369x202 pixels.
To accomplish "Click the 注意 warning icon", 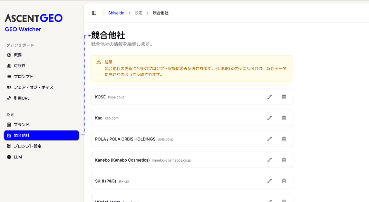I will click(99, 62).
